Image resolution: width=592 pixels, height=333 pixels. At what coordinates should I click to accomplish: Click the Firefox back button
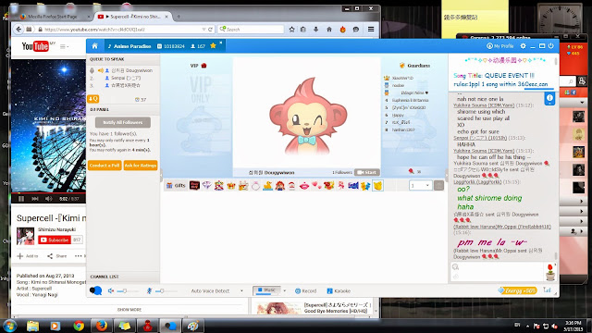[18, 29]
